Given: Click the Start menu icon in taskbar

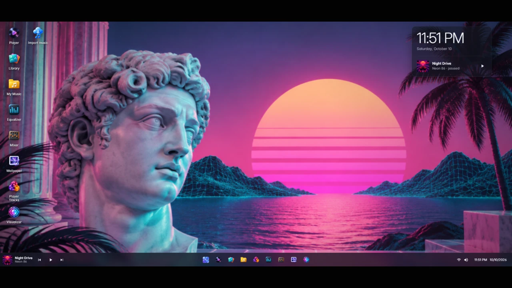Looking at the screenshot, I should 206,260.
